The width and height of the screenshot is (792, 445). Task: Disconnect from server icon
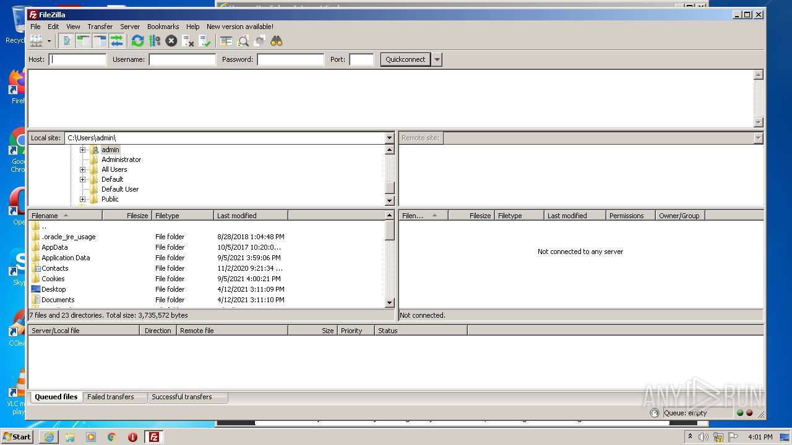tap(189, 41)
